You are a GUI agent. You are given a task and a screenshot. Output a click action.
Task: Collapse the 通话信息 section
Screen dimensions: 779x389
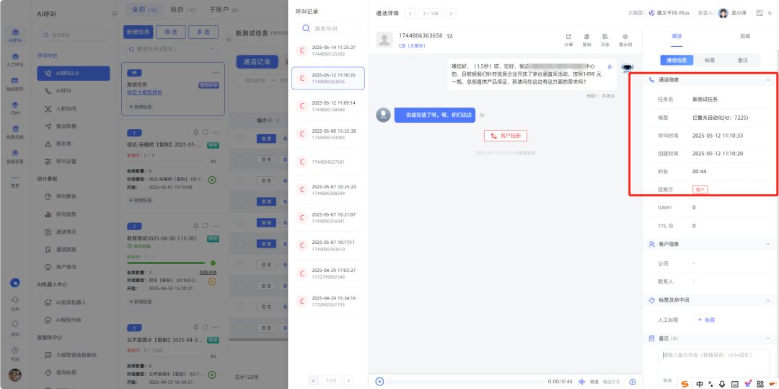pyautogui.click(x=767, y=80)
